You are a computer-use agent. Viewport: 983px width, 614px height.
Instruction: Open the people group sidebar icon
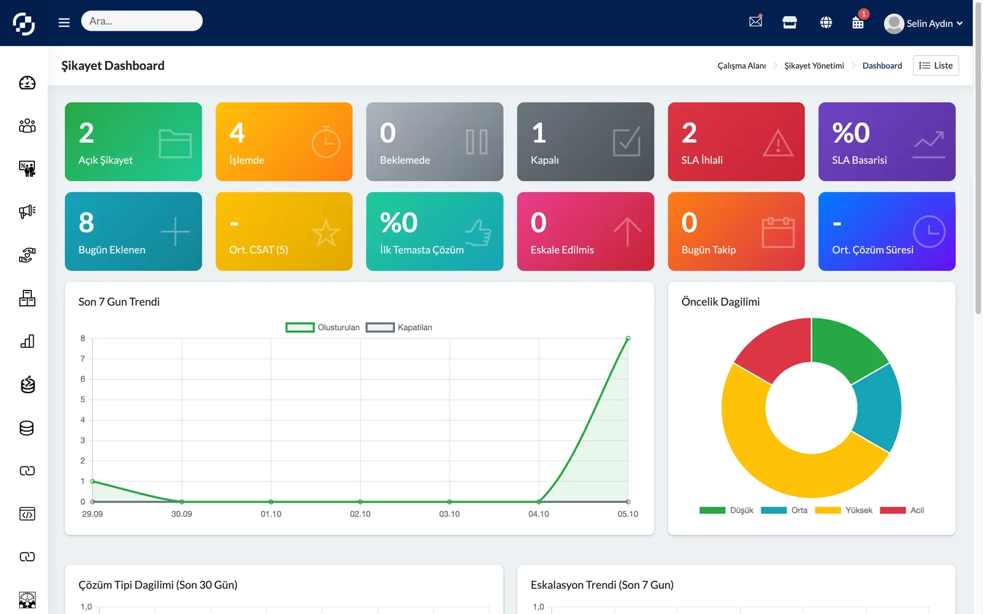coord(27,126)
